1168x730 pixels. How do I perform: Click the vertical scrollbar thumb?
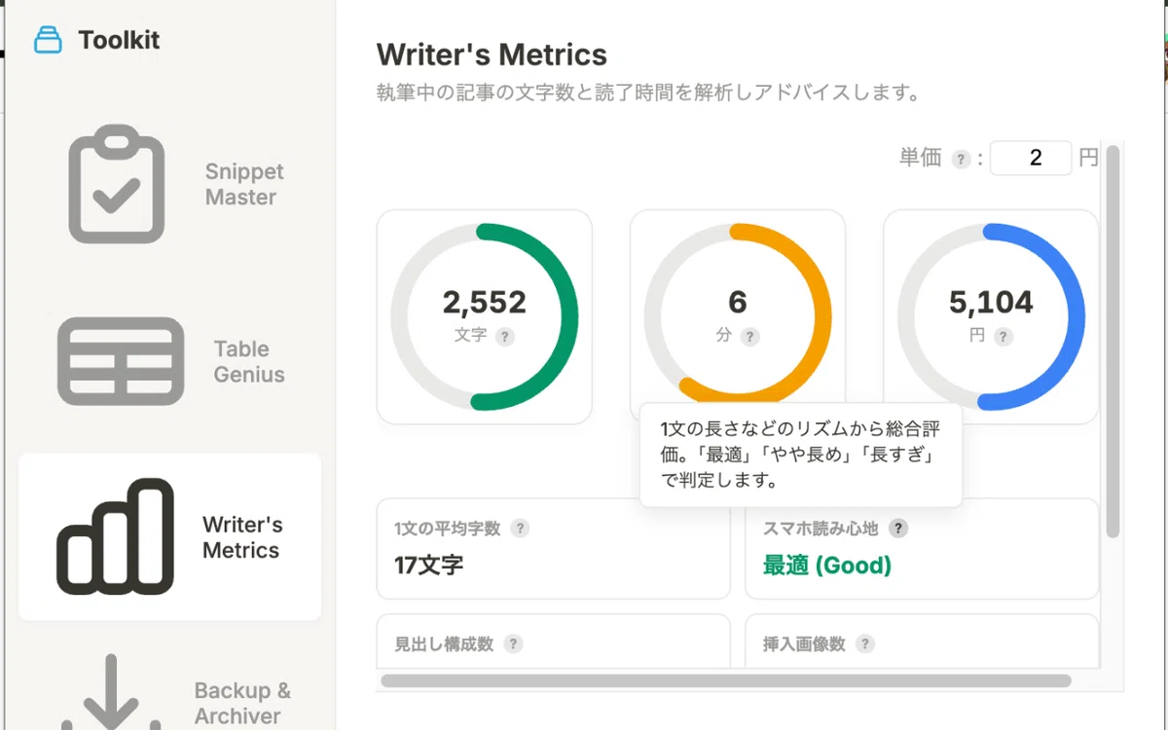[1113, 341]
